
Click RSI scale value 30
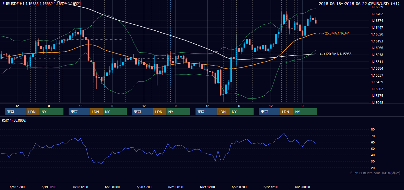coord(373,161)
